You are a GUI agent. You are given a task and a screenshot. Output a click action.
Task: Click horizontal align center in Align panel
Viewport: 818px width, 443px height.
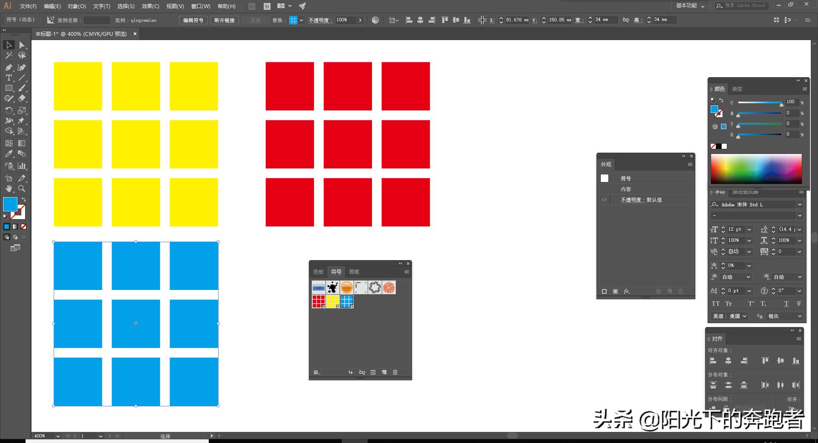point(728,361)
